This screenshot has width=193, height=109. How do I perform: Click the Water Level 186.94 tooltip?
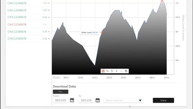pyautogui.click(x=90, y=32)
